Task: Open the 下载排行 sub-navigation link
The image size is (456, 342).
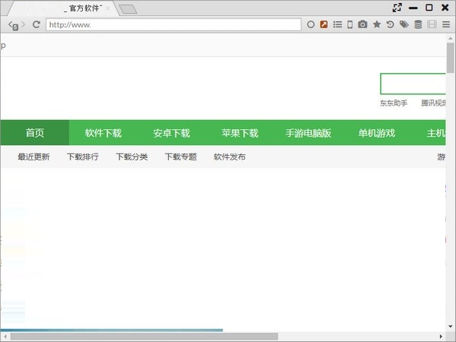Action: point(83,157)
